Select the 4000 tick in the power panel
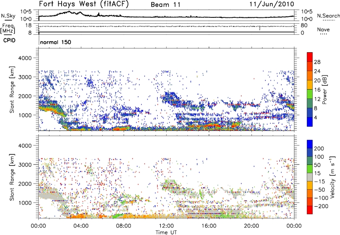The image size is (340, 235). pos(25,58)
